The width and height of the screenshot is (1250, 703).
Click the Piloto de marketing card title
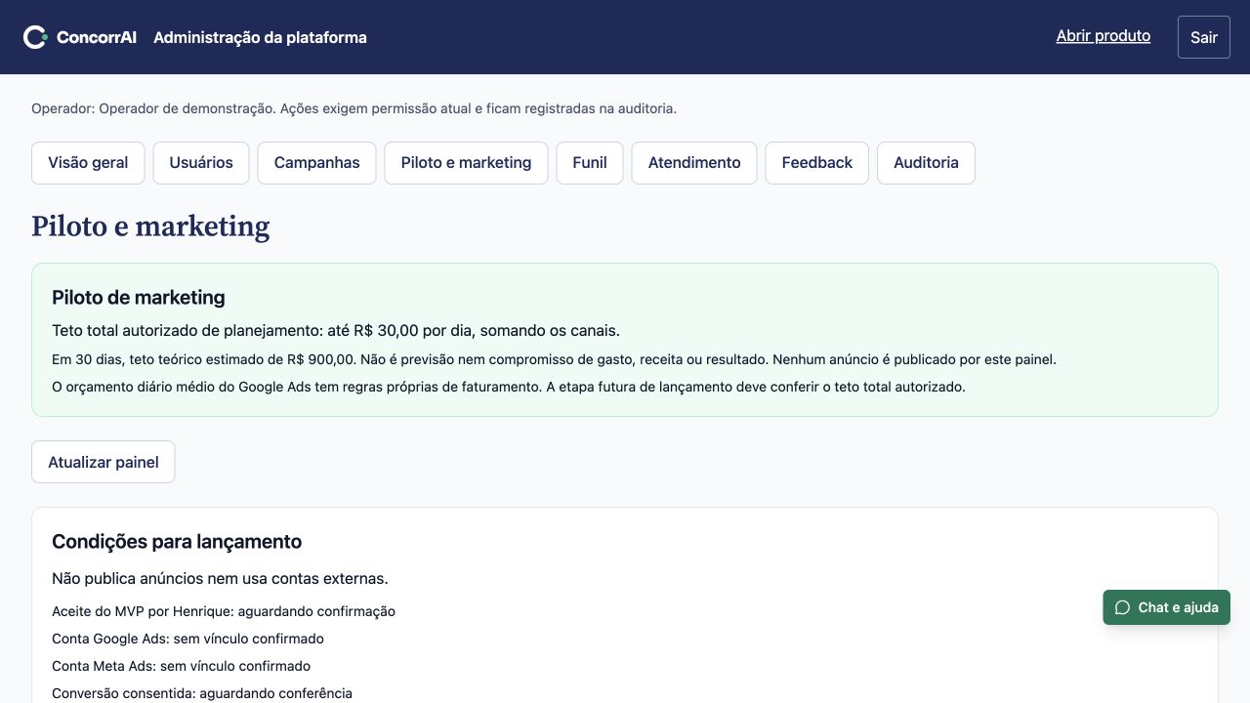click(x=139, y=297)
